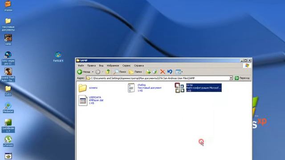Image resolution: width=285 pixels, height=160 pixels.
Task: Open the Сервис menu
Action: [126, 65]
